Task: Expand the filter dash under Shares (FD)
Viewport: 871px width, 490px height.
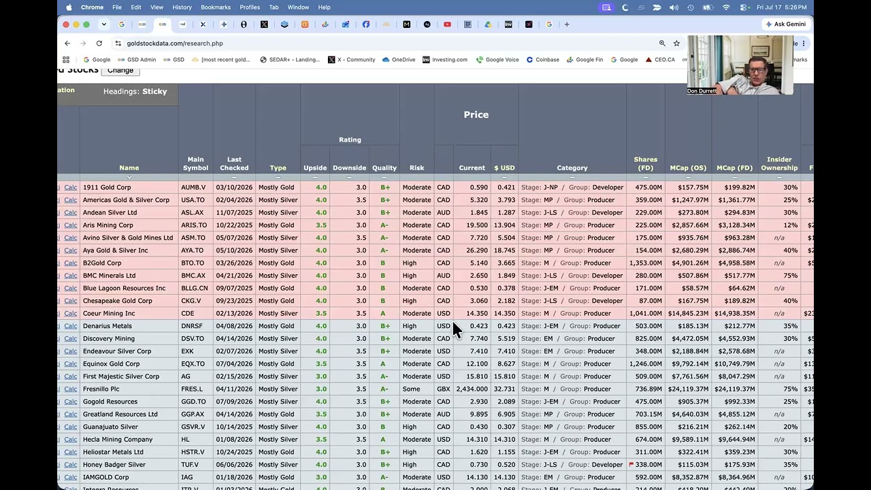Action: [645, 177]
